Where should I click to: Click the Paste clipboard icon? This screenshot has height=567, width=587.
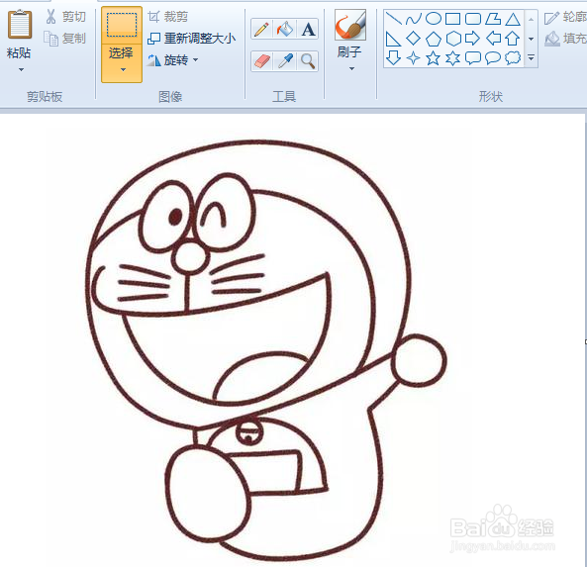(x=20, y=25)
